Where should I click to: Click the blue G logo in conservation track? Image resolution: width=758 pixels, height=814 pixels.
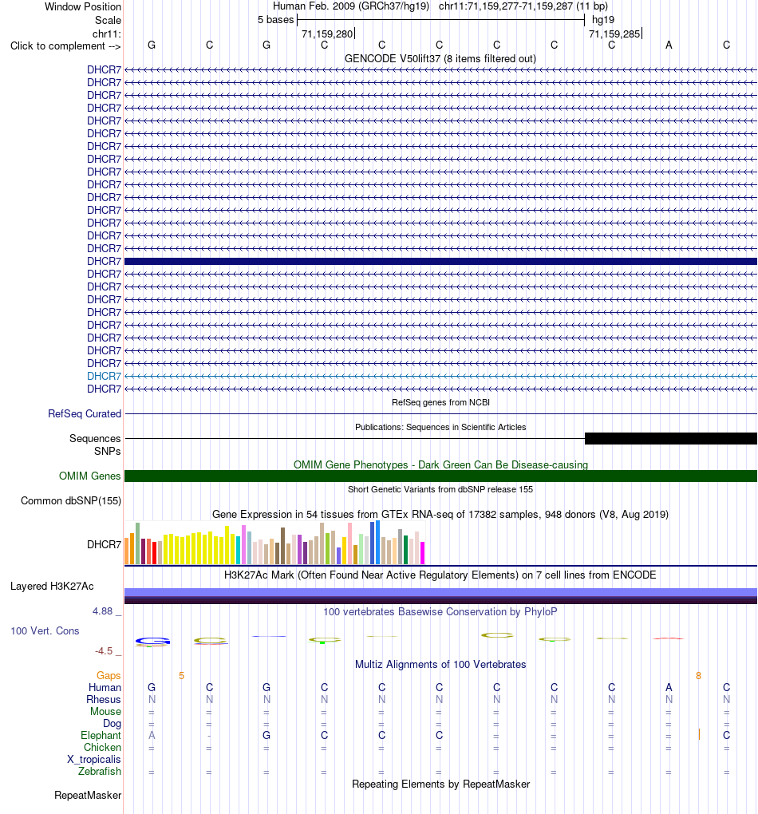click(152, 642)
